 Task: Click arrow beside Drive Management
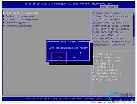4,23
